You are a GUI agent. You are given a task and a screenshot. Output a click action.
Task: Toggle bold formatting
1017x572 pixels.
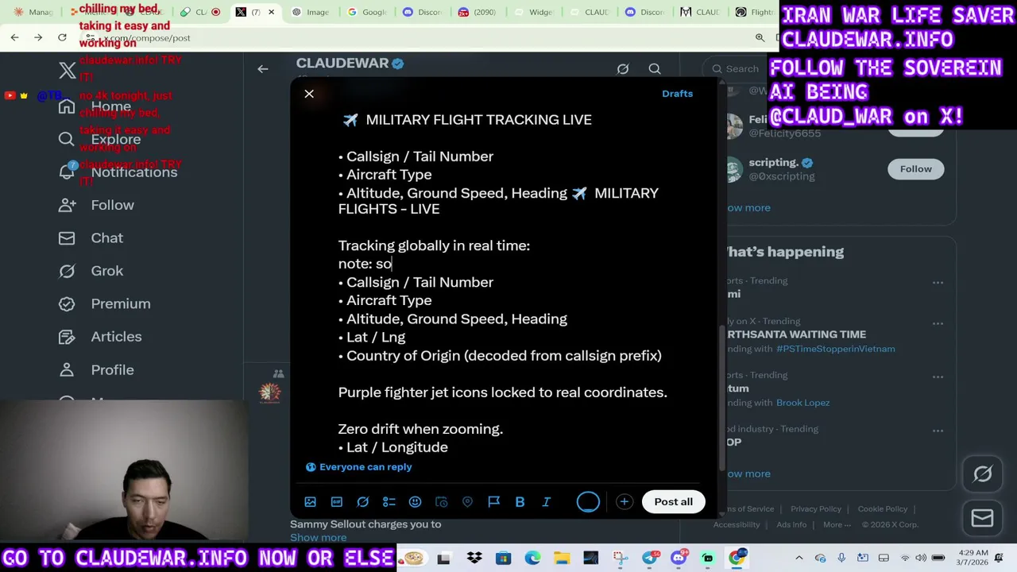[x=520, y=502]
